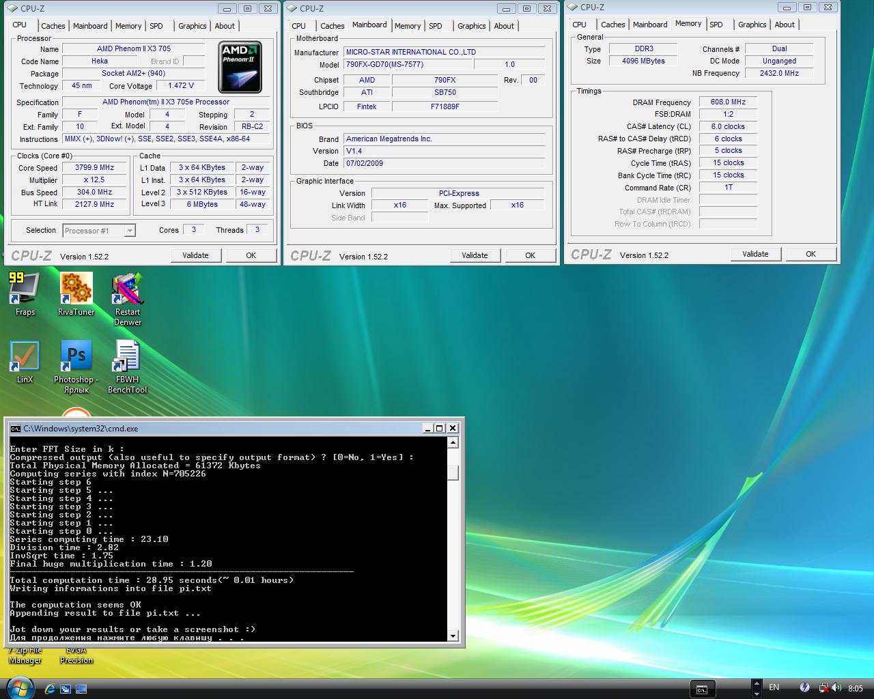
Task: Open Graphics tab in first CPU-Z window
Action: tap(193, 26)
